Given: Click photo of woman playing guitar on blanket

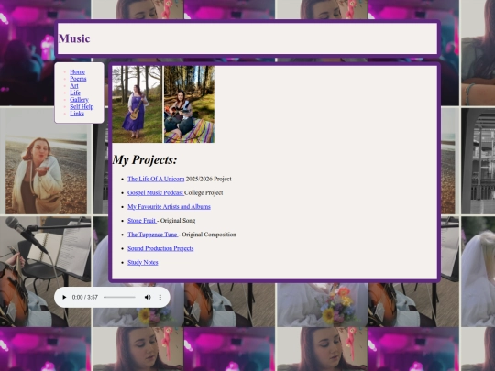Looking at the screenshot, I should pyautogui.click(x=189, y=104).
